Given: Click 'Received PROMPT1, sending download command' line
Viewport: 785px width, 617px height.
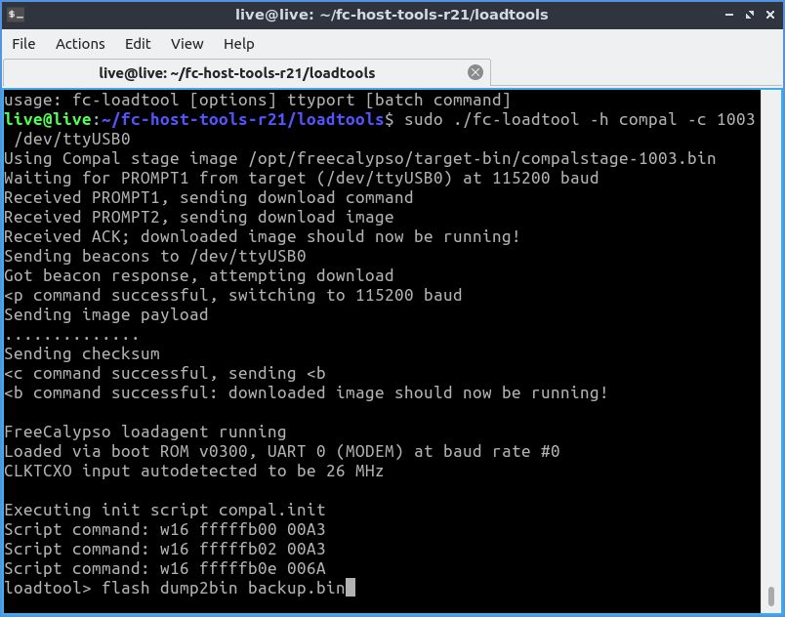Looking at the screenshot, I should coord(209,197).
